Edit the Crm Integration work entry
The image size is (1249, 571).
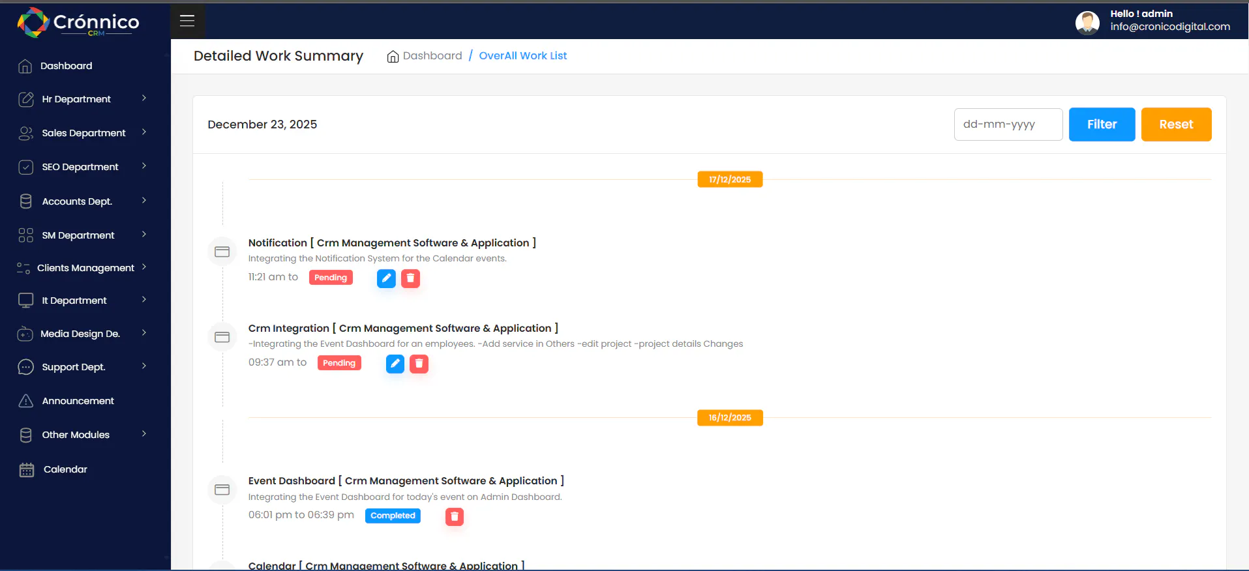395,364
